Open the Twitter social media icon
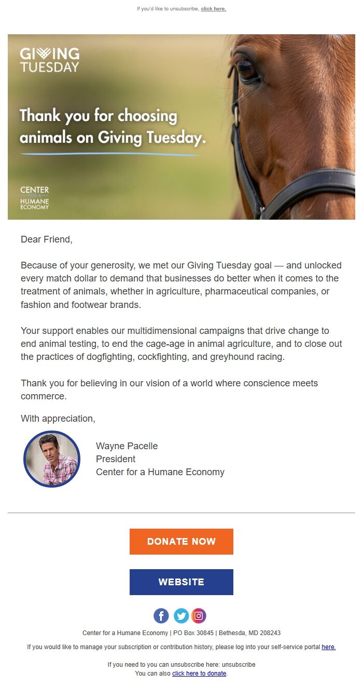Image resolution: width=363 pixels, height=686 pixels. tap(181, 616)
